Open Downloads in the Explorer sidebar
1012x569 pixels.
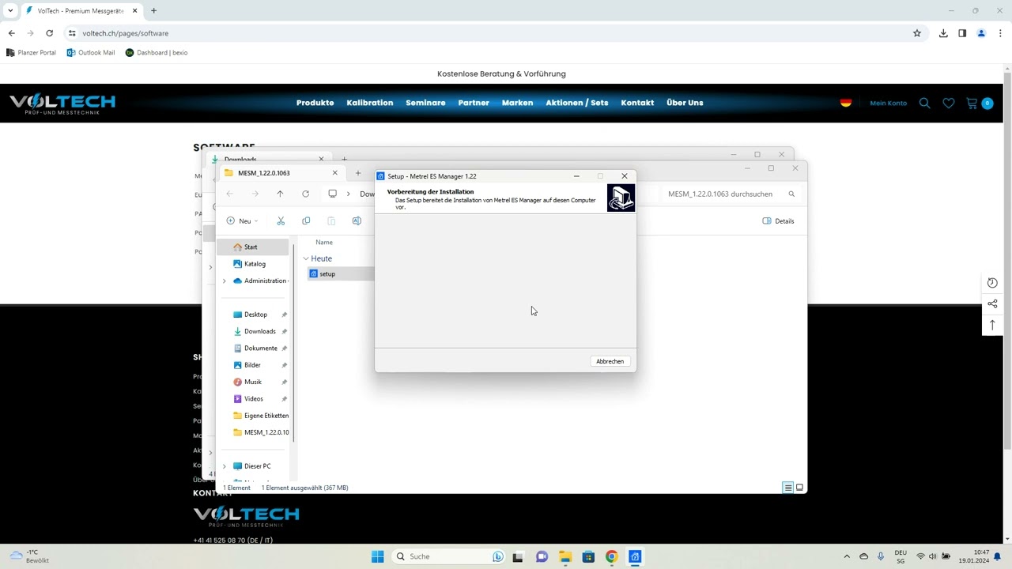tap(259, 331)
